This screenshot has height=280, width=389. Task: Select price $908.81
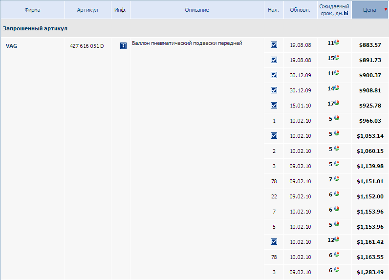click(x=370, y=90)
